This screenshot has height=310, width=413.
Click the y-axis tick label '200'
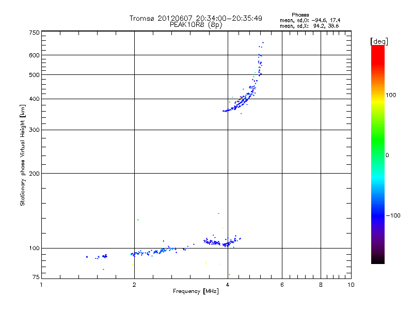coord(34,174)
